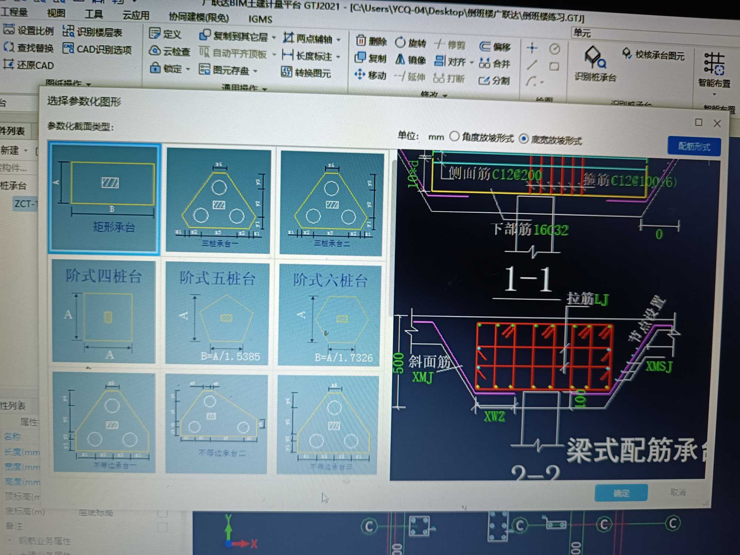Image resolution: width=740 pixels, height=555 pixels.
Task: Expand 对齐 dropdown arrow
Action: tap(471, 63)
